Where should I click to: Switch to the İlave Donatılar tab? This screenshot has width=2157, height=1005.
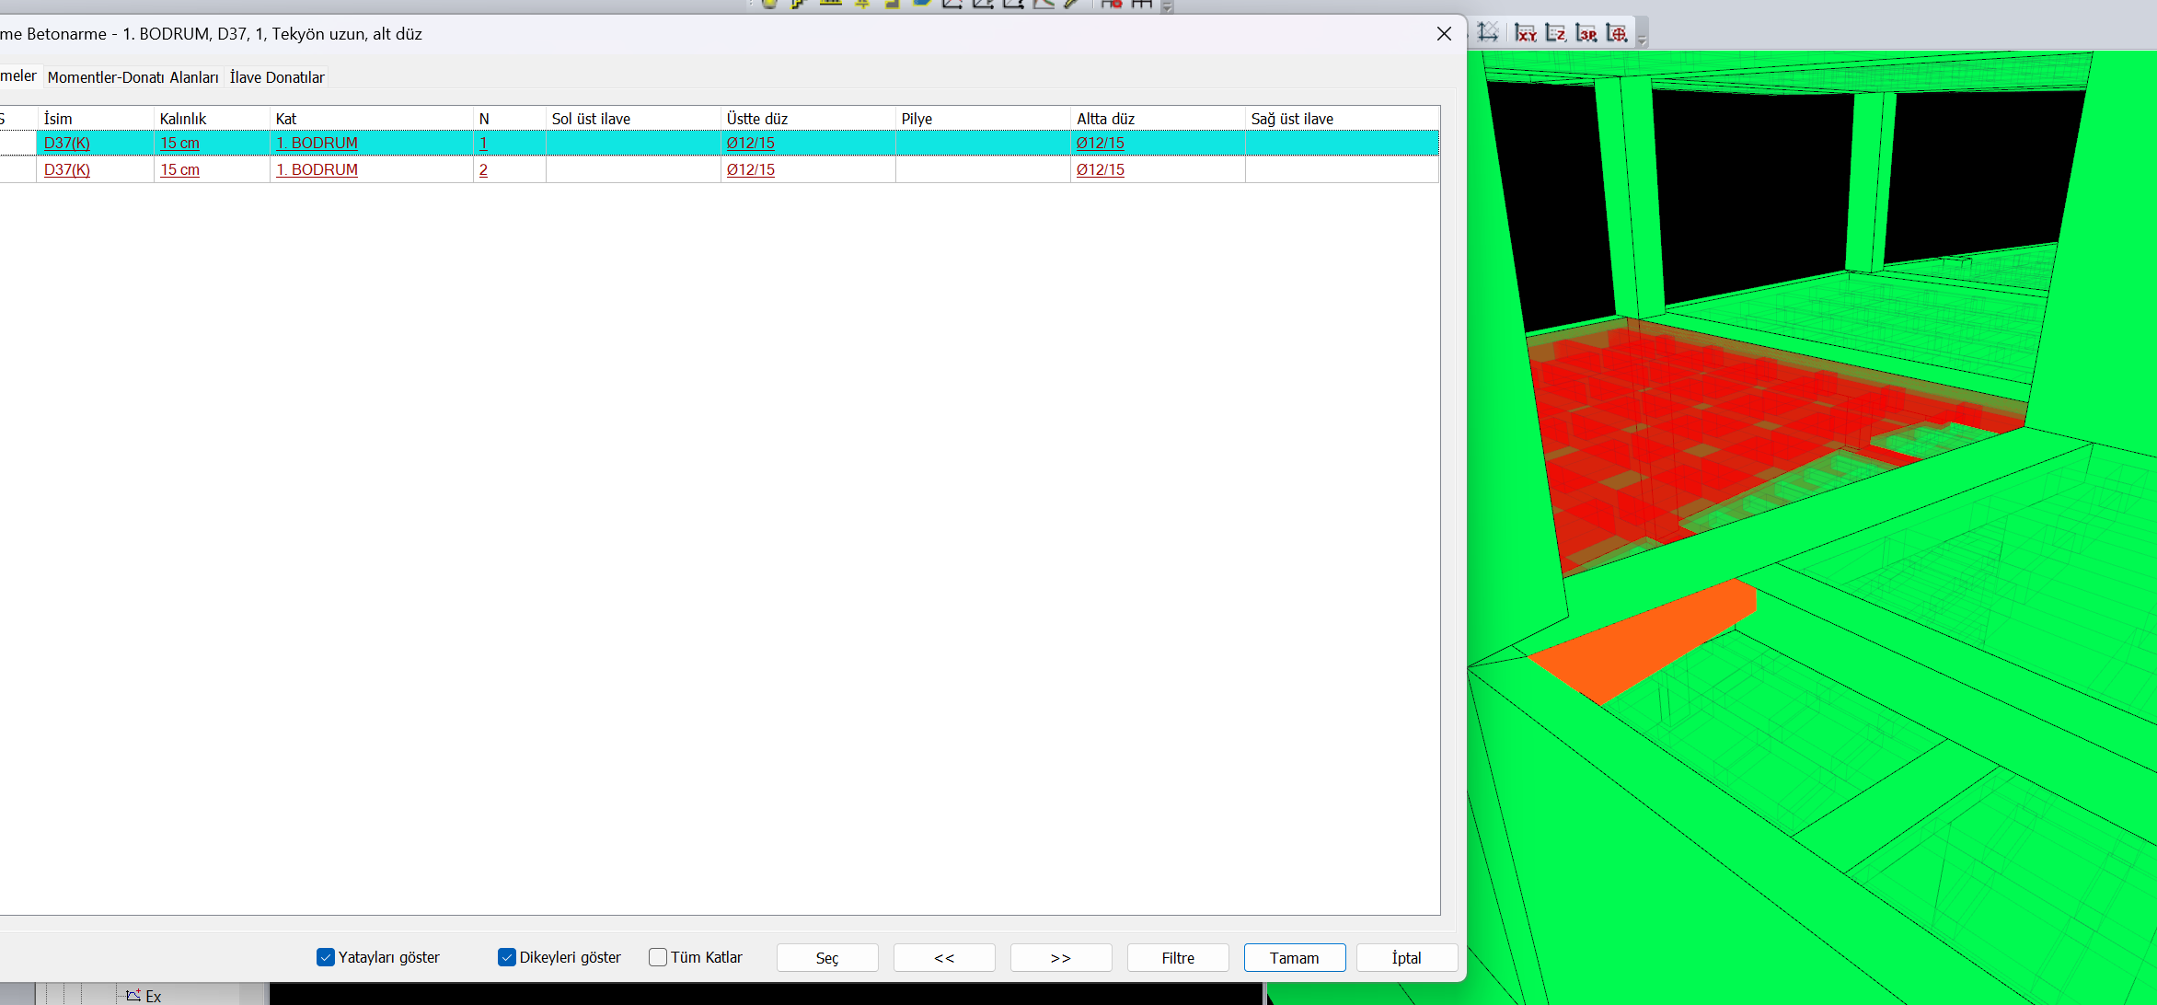click(x=277, y=77)
